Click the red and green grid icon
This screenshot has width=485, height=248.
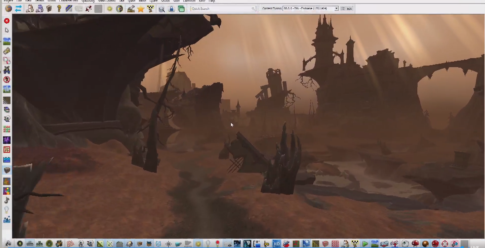(7, 130)
